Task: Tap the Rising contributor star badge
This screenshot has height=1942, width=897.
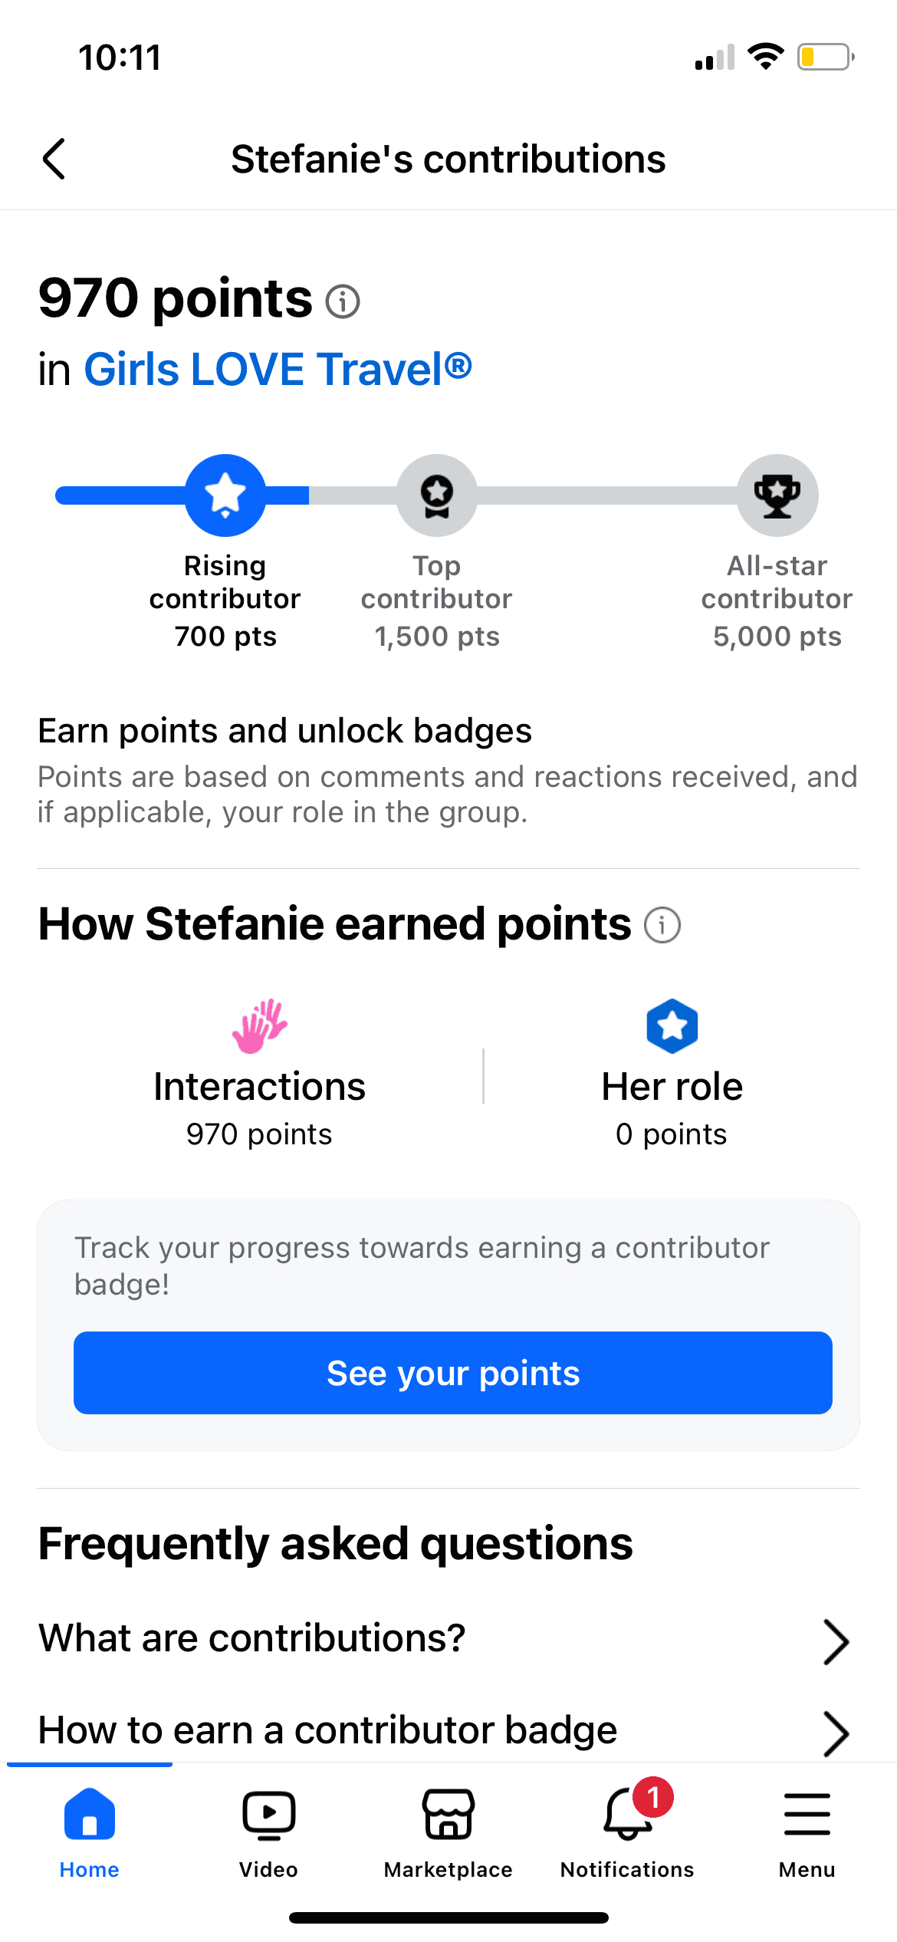Action: (225, 495)
